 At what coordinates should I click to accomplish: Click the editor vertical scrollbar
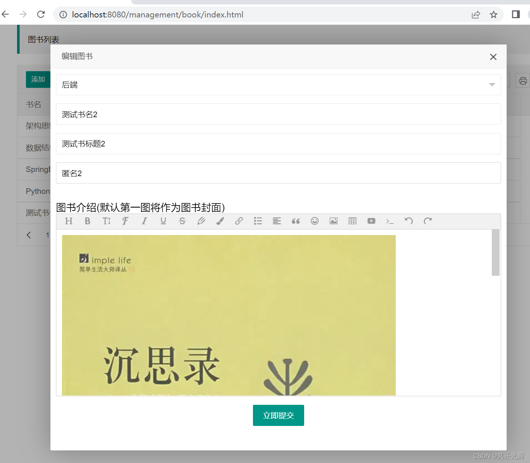[x=496, y=252]
